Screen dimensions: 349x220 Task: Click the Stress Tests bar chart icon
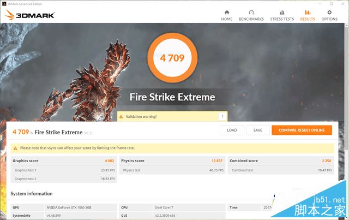[x=282, y=13]
